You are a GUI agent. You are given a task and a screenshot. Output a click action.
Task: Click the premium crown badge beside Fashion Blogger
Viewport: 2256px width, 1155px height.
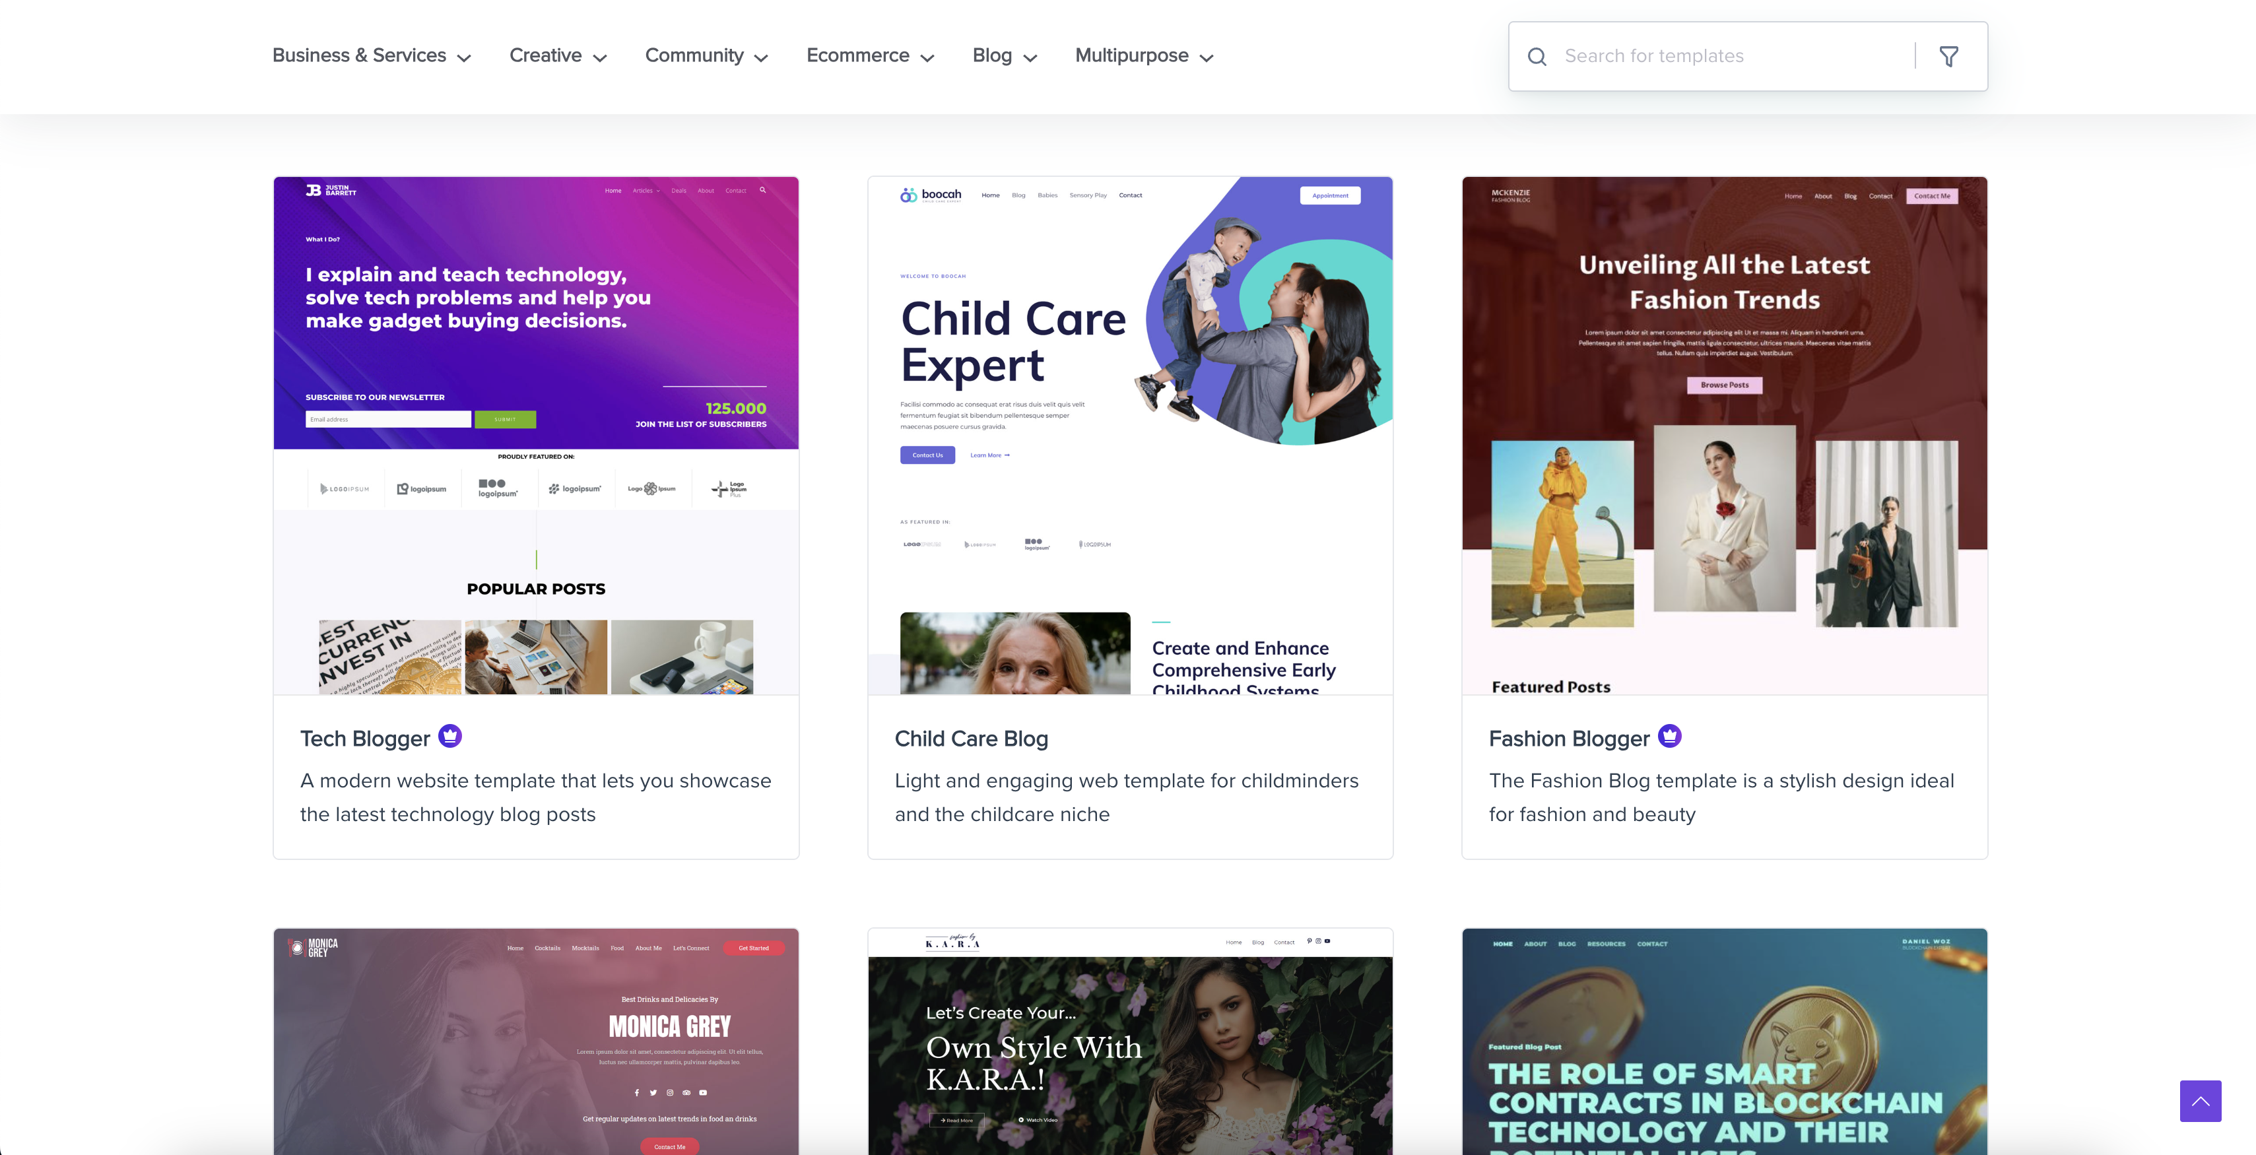[x=1670, y=737]
